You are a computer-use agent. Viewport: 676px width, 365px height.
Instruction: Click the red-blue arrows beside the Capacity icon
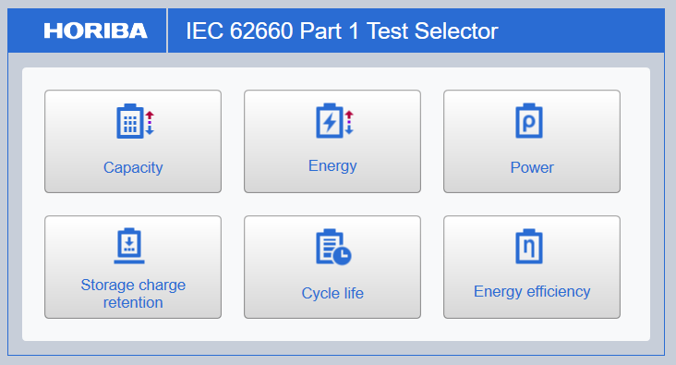coord(150,123)
